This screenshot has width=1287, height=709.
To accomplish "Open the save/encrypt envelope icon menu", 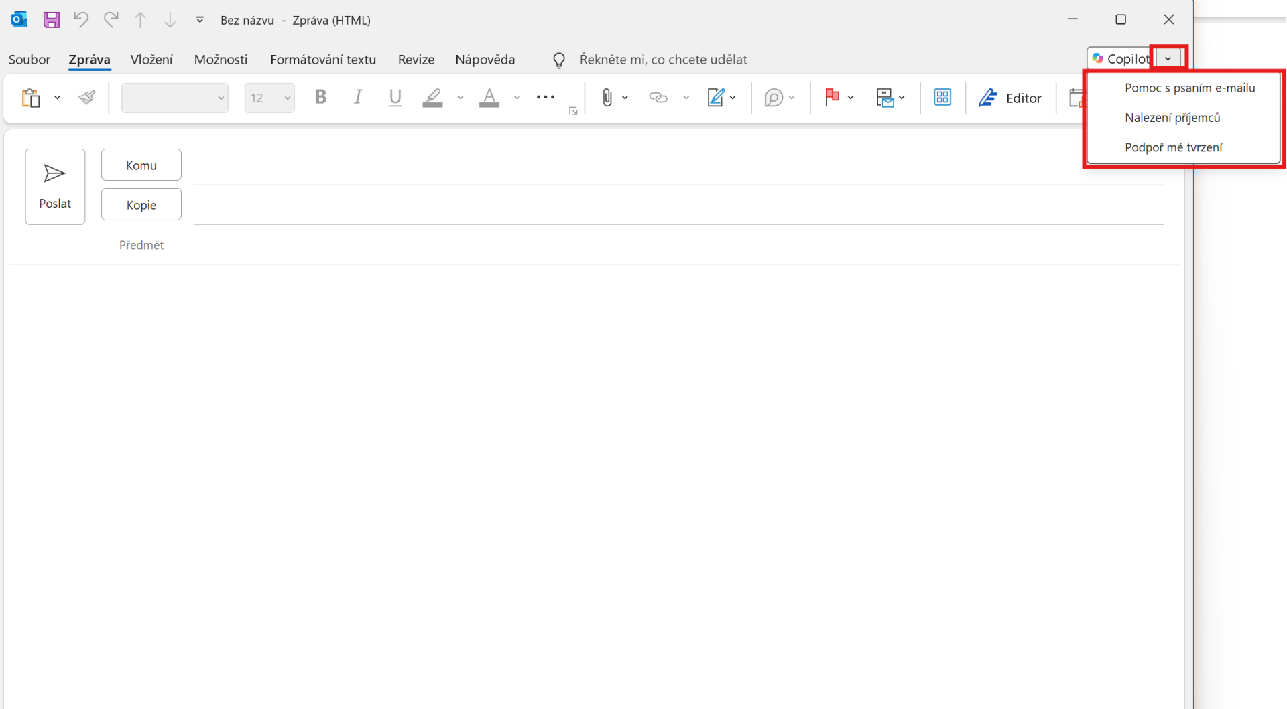I will pyautogui.click(x=885, y=98).
